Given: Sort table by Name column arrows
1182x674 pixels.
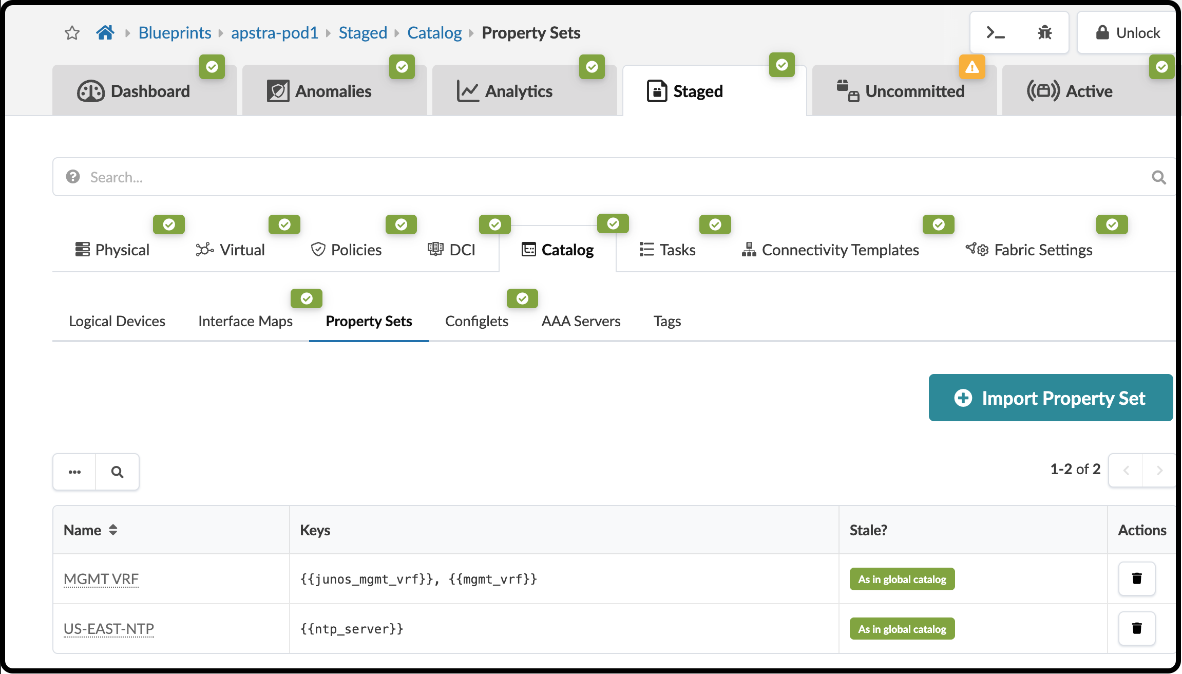Looking at the screenshot, I should click(x=113, y=530).
